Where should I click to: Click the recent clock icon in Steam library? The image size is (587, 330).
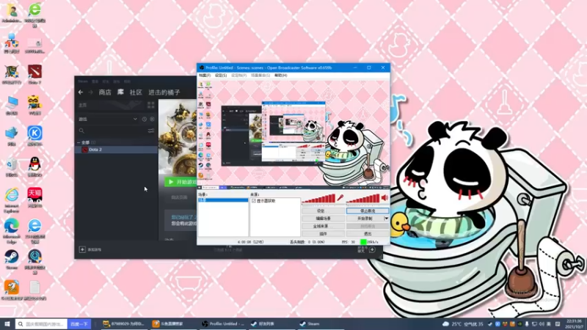(144, 119)
